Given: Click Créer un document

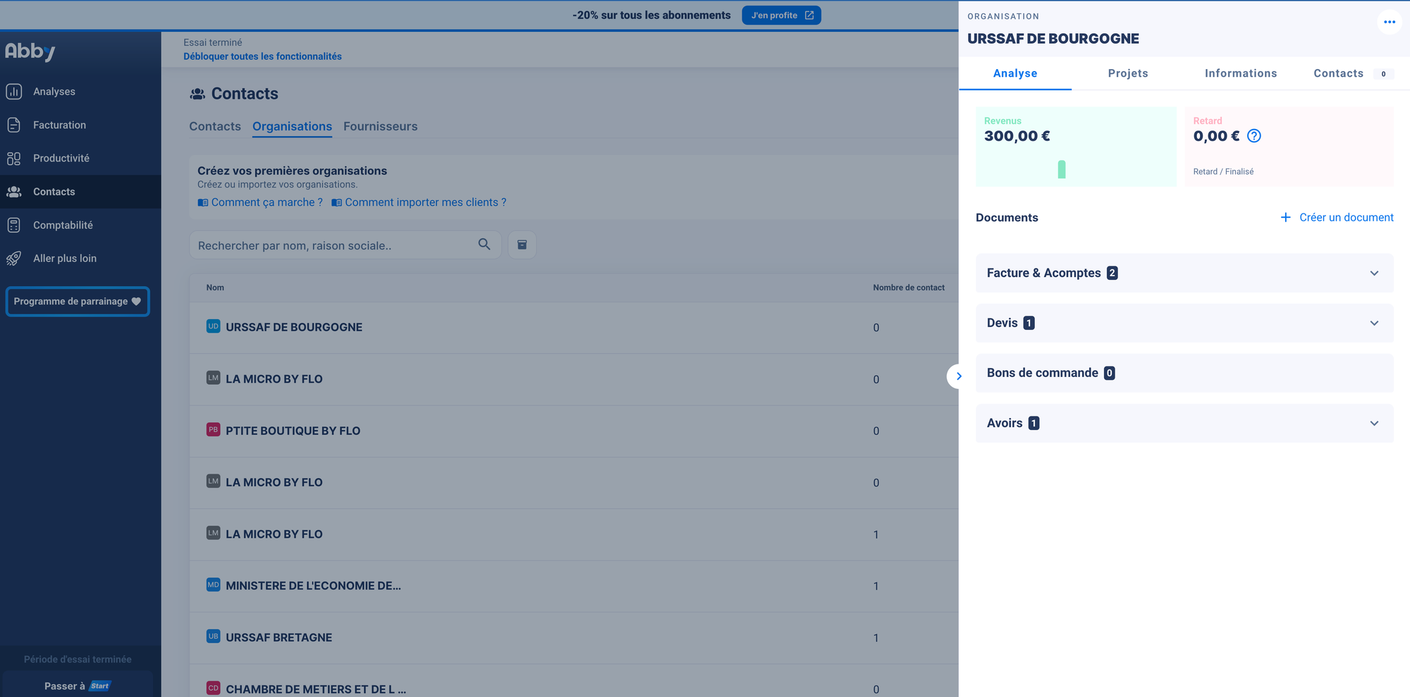Looking at the screenshot, I should click(1337, 218).
